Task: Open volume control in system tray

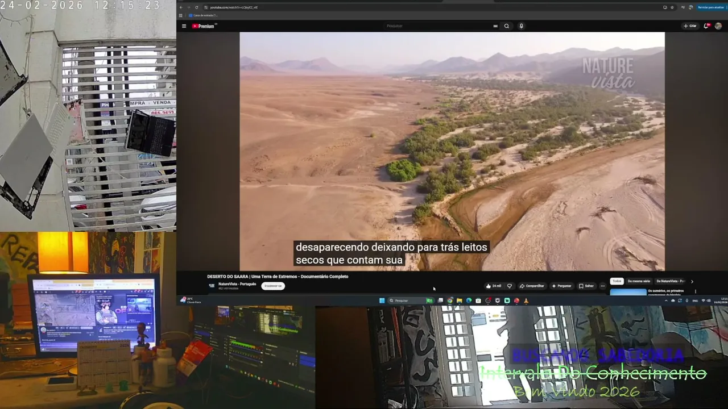Action: pyautogui.click(x=709, y=301)
